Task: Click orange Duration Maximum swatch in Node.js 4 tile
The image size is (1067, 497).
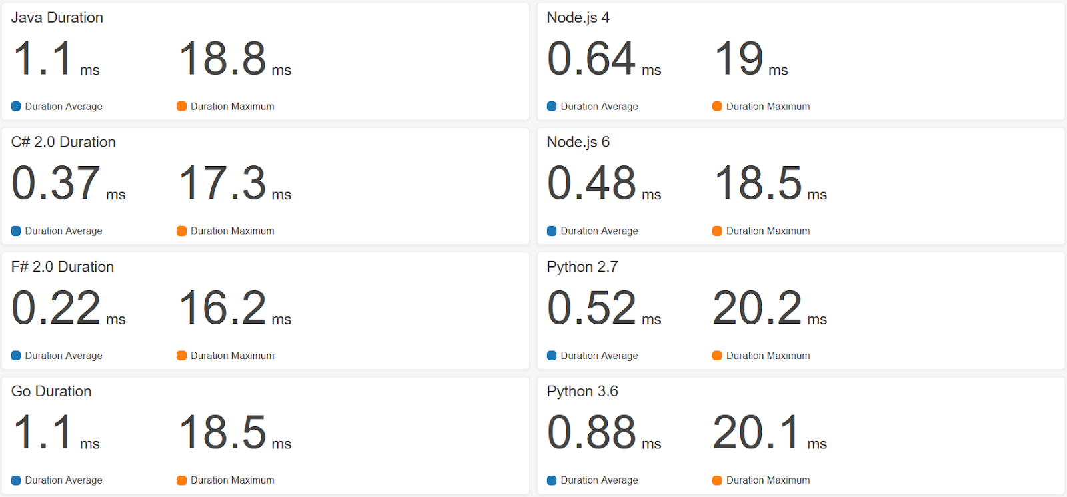Action: (717, 106)
